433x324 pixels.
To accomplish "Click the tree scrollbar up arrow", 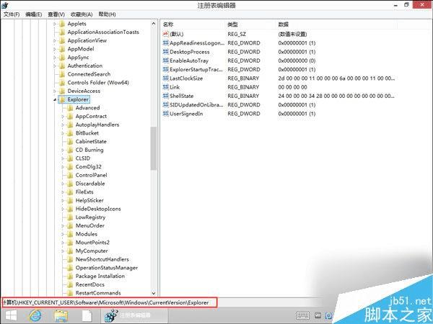I will pyautogui.click(x=154, y=24).
